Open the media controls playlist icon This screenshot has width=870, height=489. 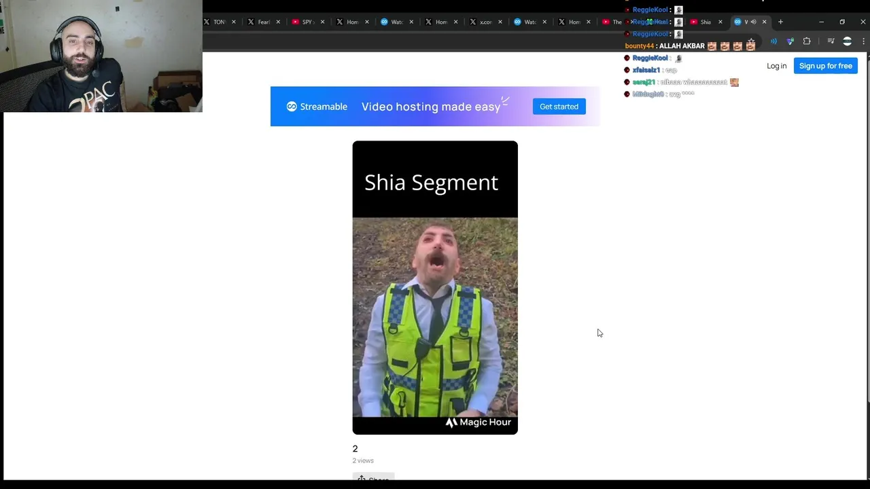(831, 41)
